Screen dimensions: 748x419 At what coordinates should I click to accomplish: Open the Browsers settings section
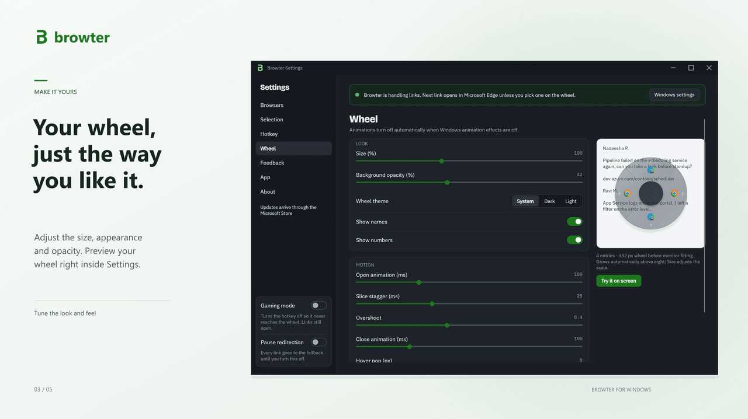(293, 105)
